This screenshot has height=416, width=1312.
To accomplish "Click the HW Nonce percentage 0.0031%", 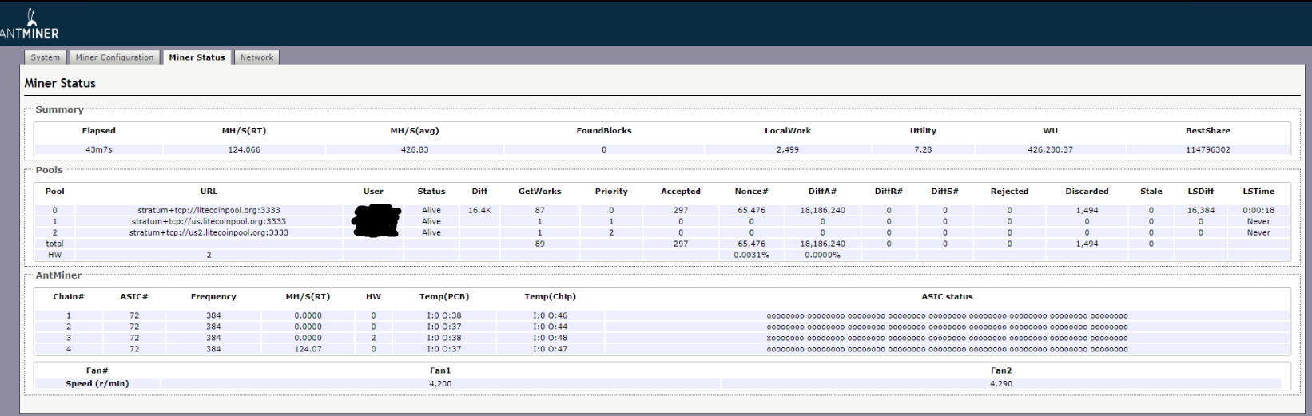I will (751, 255).
